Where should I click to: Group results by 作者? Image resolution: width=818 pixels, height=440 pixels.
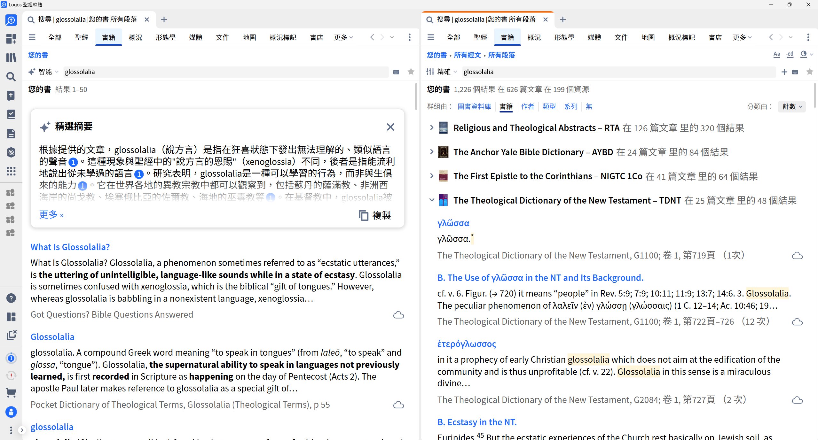point(527,107)
